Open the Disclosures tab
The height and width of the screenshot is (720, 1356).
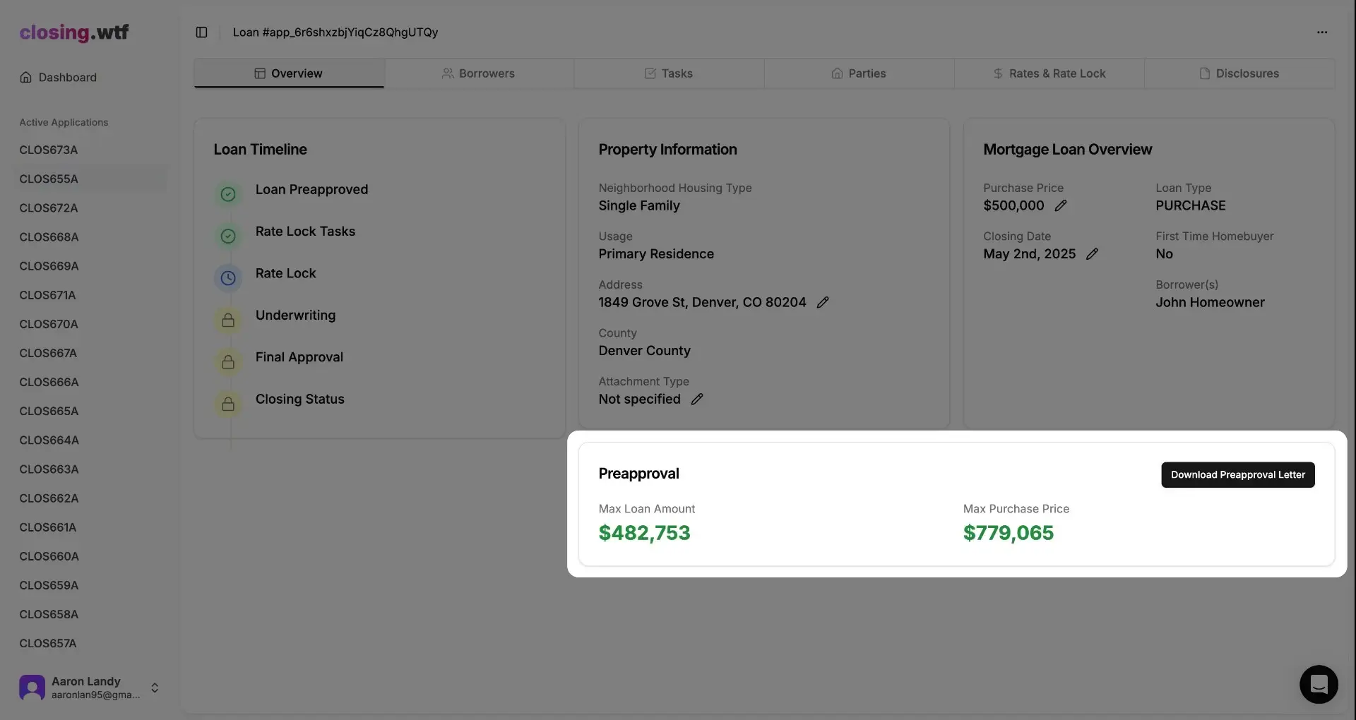pos(1239,73)
